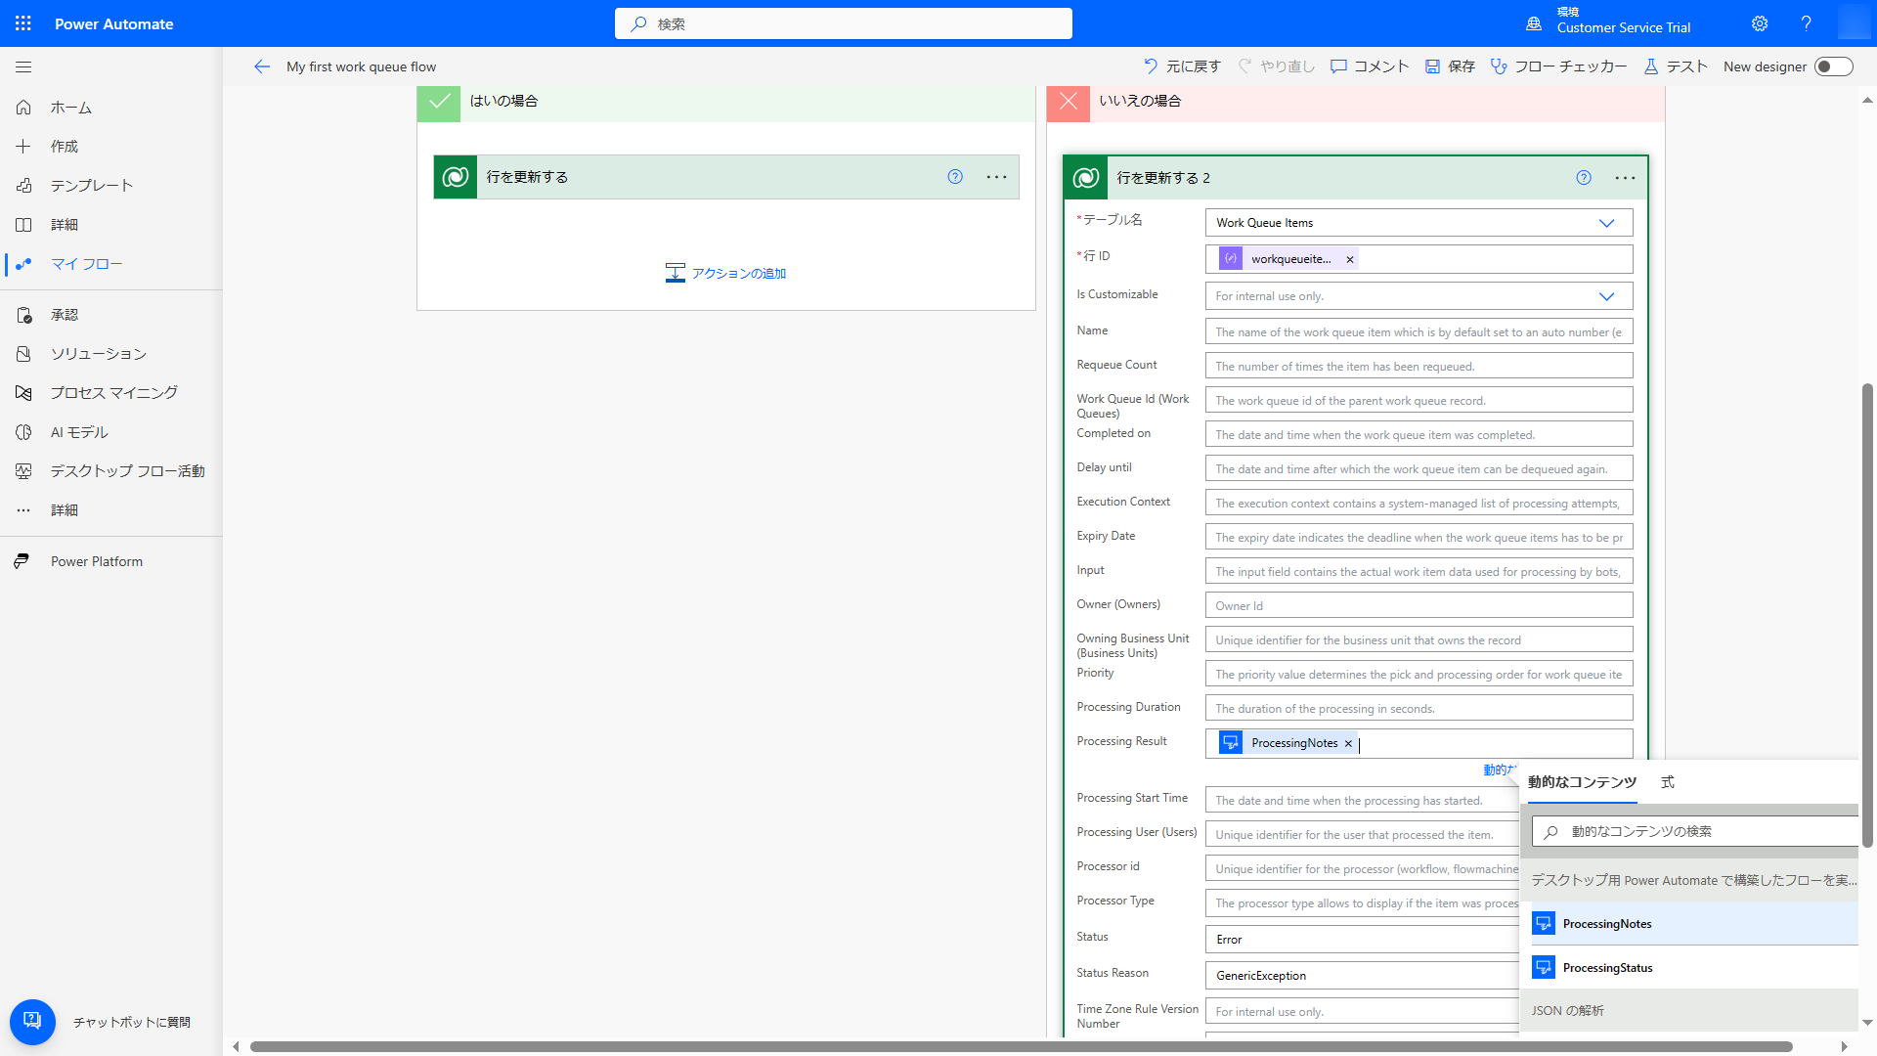Click the 検索 search box in header
This screenshot has width=1877, height=1056.
(844, 23)
